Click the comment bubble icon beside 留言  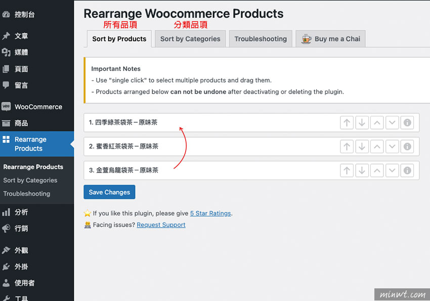click(x=6, y=85)
